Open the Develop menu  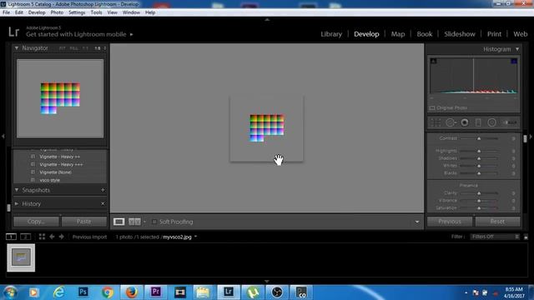click(x=37, y=12)
